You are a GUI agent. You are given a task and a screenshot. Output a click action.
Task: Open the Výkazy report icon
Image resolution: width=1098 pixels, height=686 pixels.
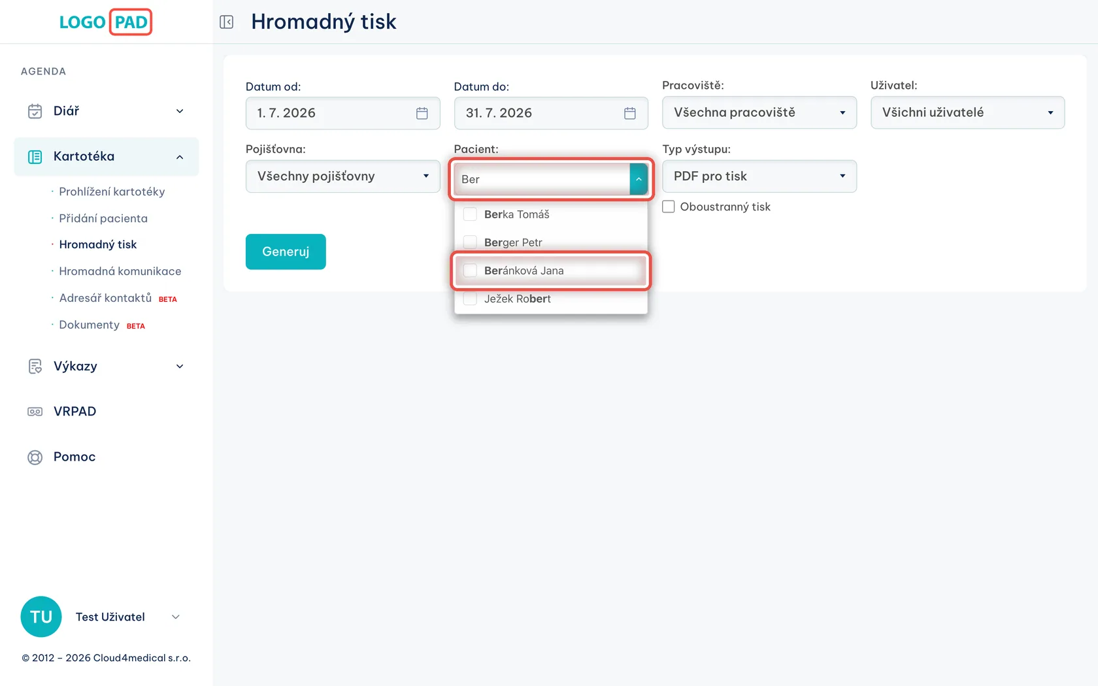click(35, 367)
